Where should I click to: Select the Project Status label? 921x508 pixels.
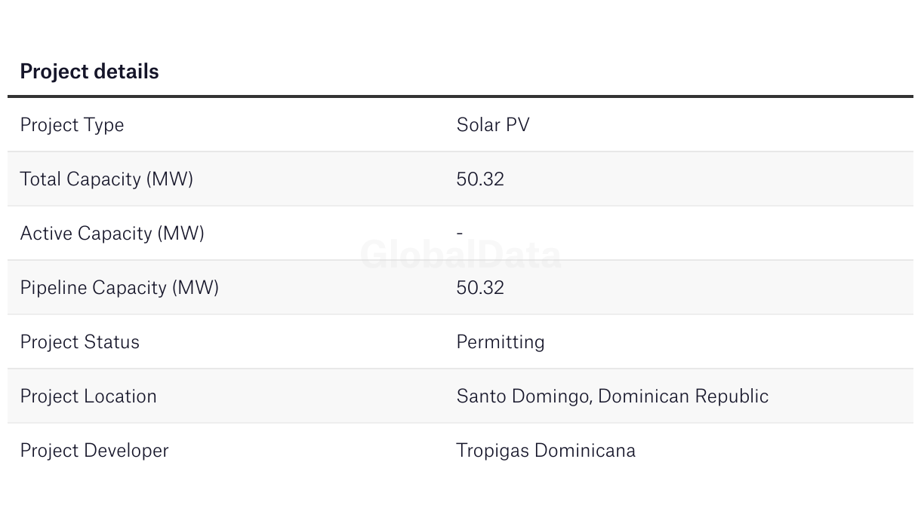click(79, 342)
